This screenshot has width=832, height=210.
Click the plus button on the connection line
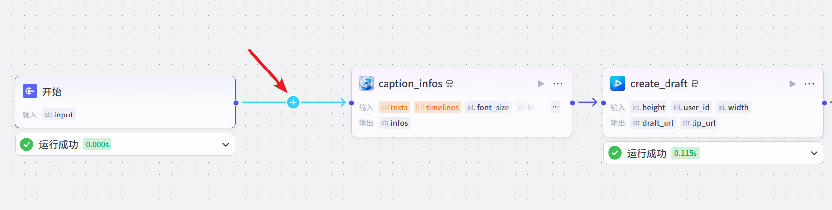[293, 102]
